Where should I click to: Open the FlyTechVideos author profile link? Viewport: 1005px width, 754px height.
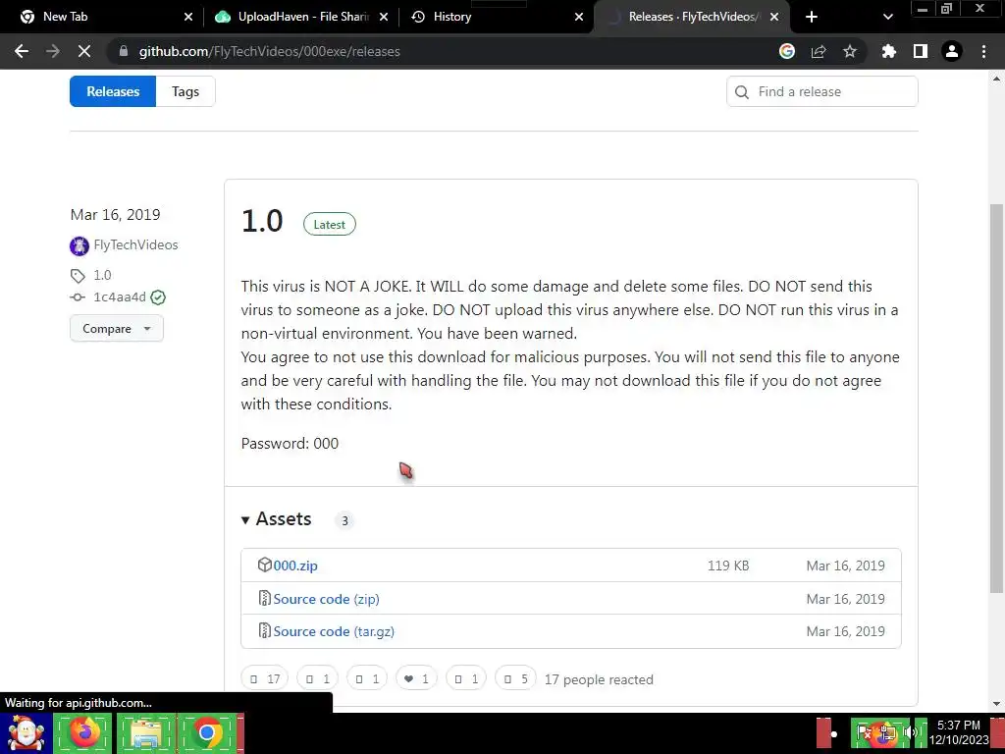(135, 244)
